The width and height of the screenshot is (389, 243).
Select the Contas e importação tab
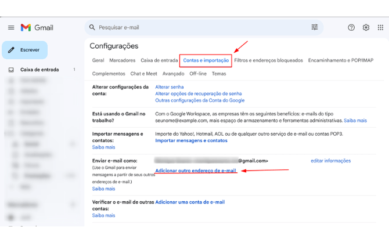click(x=206, y=60)
